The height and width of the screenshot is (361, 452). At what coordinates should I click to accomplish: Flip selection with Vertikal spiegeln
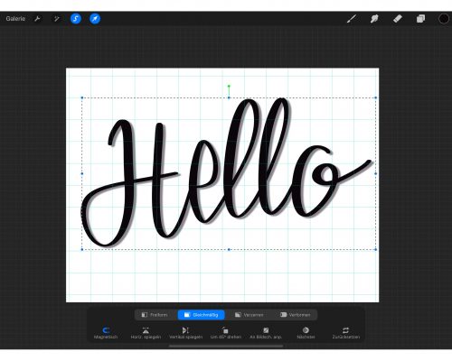click(185, 333)
